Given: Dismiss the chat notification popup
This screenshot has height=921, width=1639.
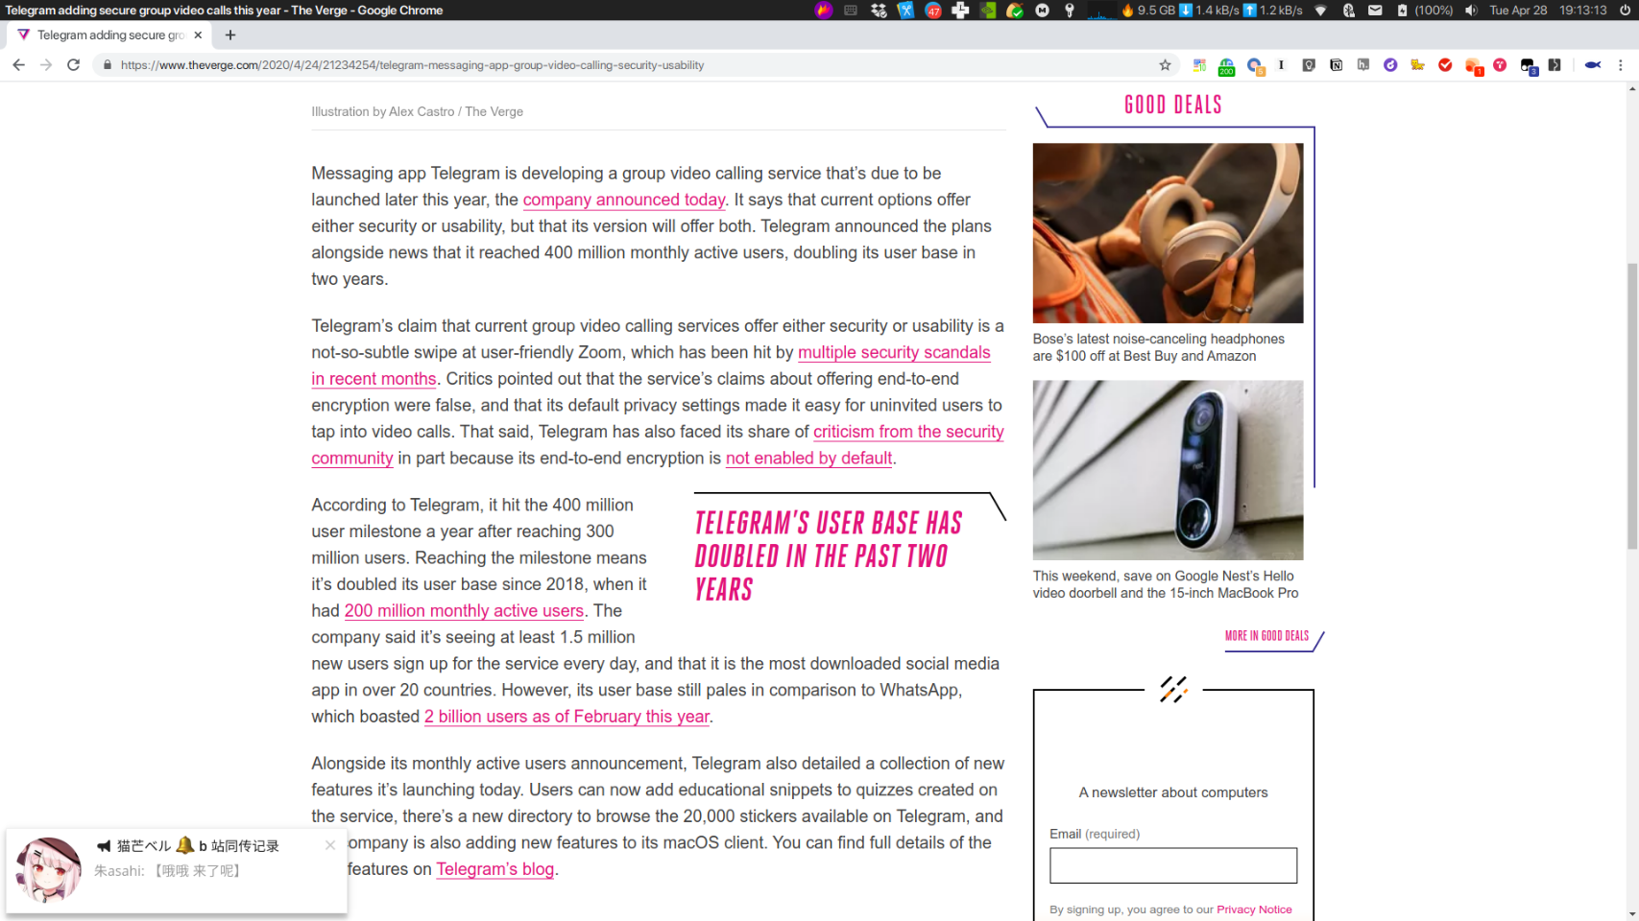Looking at the screenshot, I should (330, 845).
